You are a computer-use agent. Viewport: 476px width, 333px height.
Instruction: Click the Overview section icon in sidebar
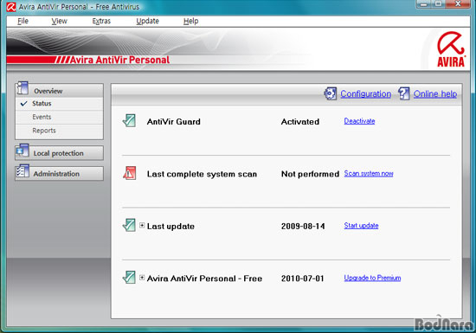coord(23,88)
